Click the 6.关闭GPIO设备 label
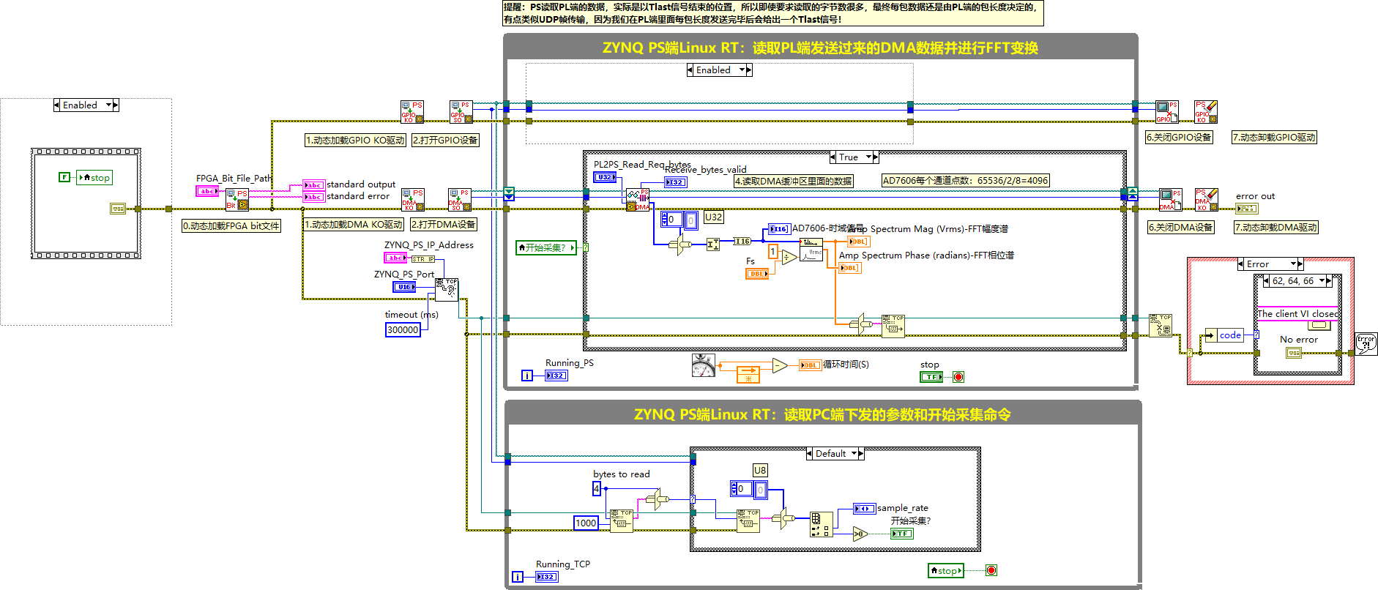 pos(1180,137)
